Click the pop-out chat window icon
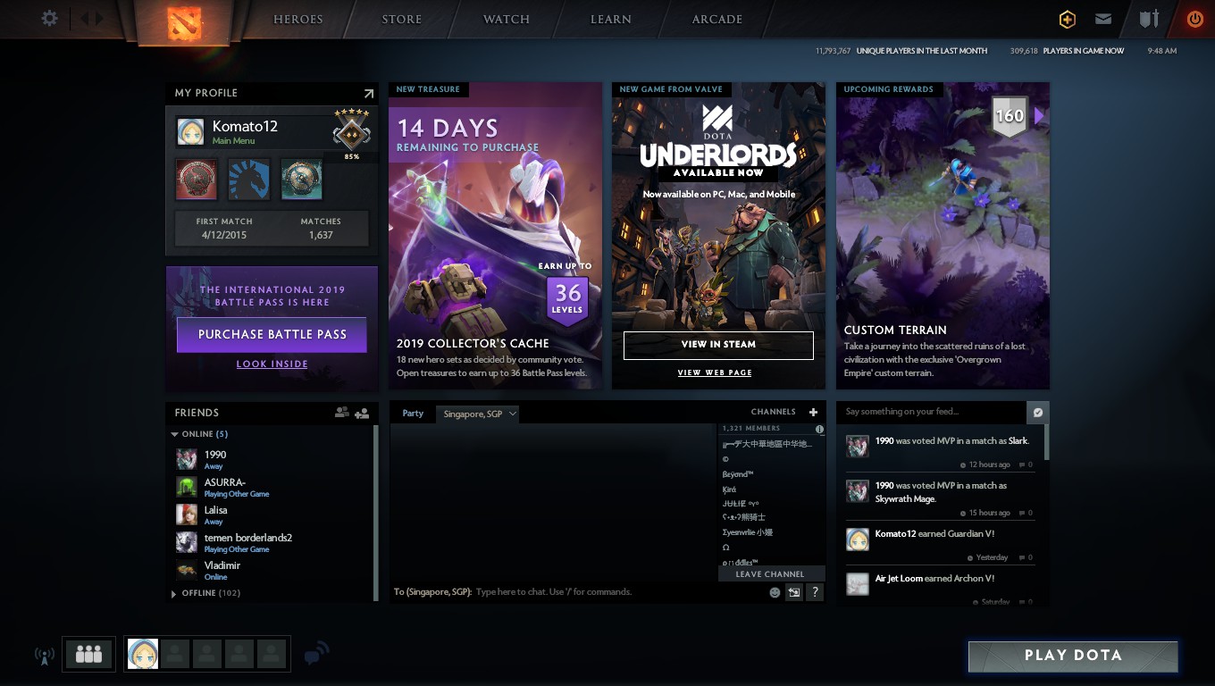This screenshot has height=686, width=1215. pos(793,592)
